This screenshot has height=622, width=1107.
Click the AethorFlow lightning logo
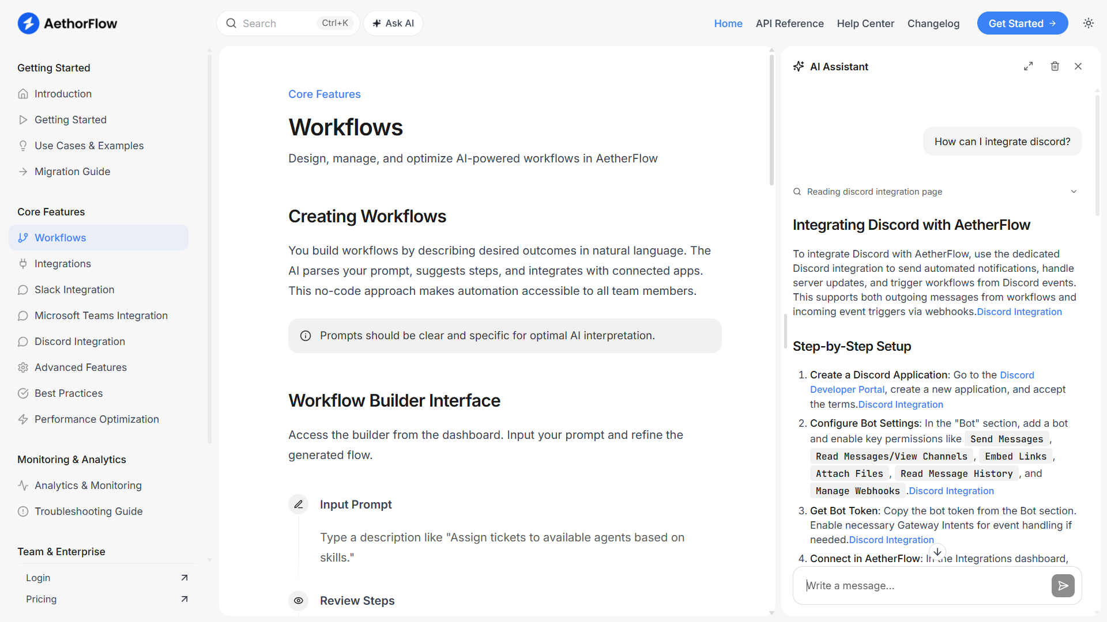tap(28, 23)
